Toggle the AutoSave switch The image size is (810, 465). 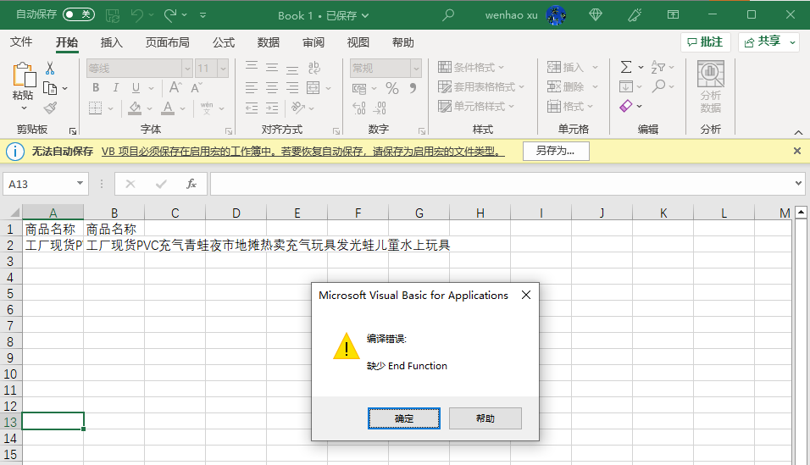click(79, 14)
